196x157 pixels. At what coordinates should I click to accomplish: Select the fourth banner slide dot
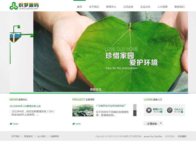click(100, 90)
